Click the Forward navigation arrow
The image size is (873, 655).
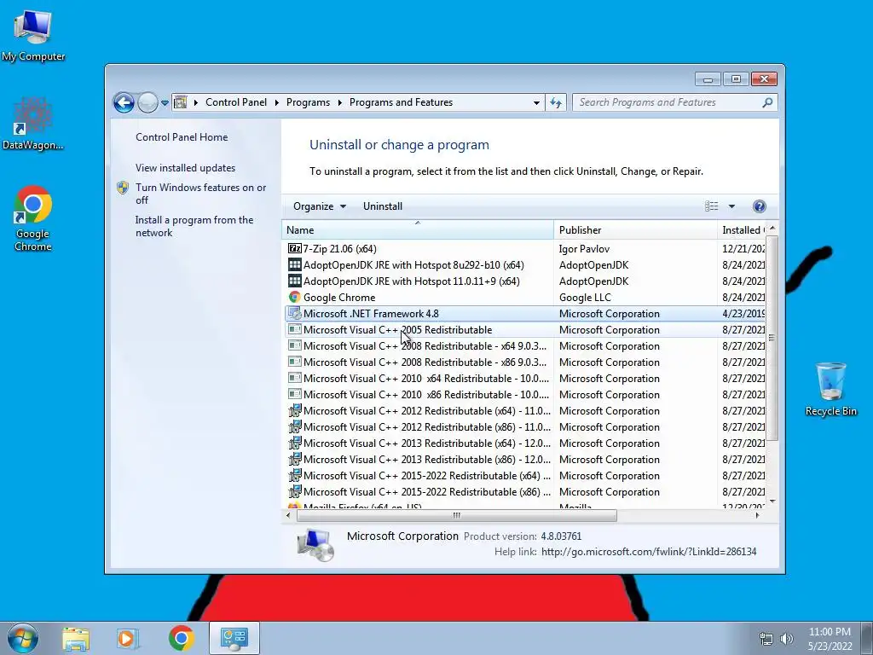[147, 102]
